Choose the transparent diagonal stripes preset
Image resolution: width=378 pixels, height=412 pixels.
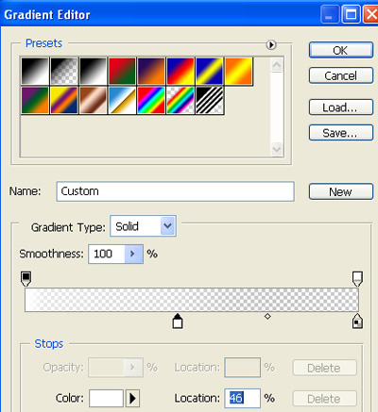tap(210, 100)
